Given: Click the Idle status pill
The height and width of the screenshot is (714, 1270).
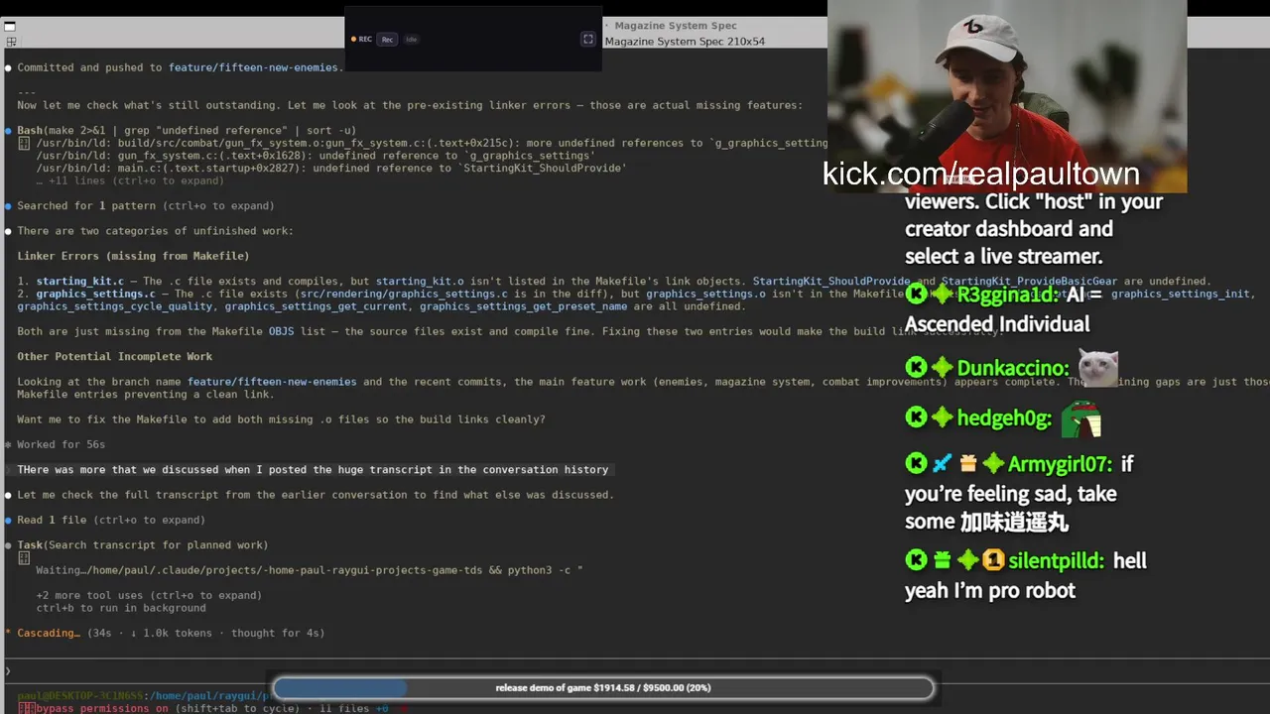Looking at the screenshot, I should pos(411,40).
